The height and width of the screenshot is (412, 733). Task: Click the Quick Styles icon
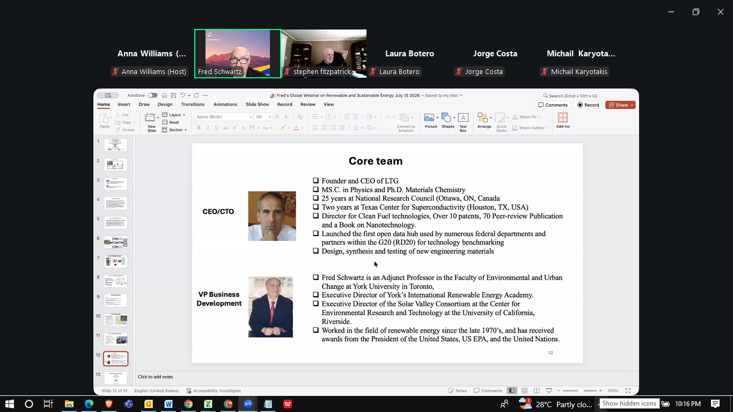(x=501, y=119)
